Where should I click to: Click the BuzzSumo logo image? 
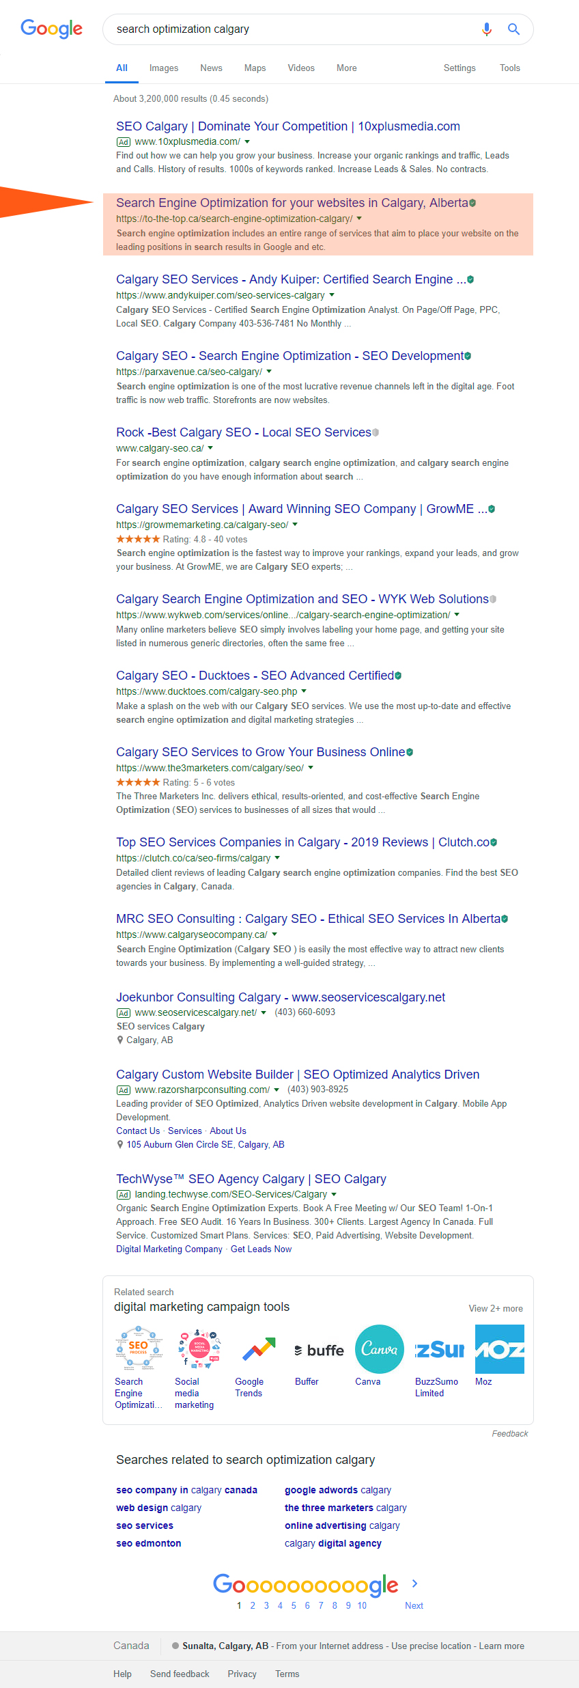coord(440,1349)
